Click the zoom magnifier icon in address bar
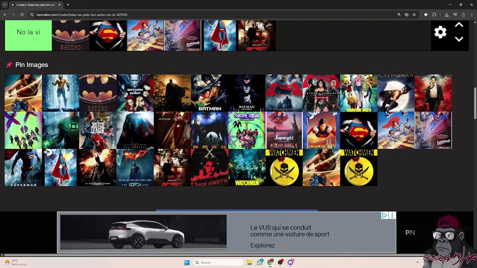Image resolution: width=477 pixels, height=268 pixels. 399,15
